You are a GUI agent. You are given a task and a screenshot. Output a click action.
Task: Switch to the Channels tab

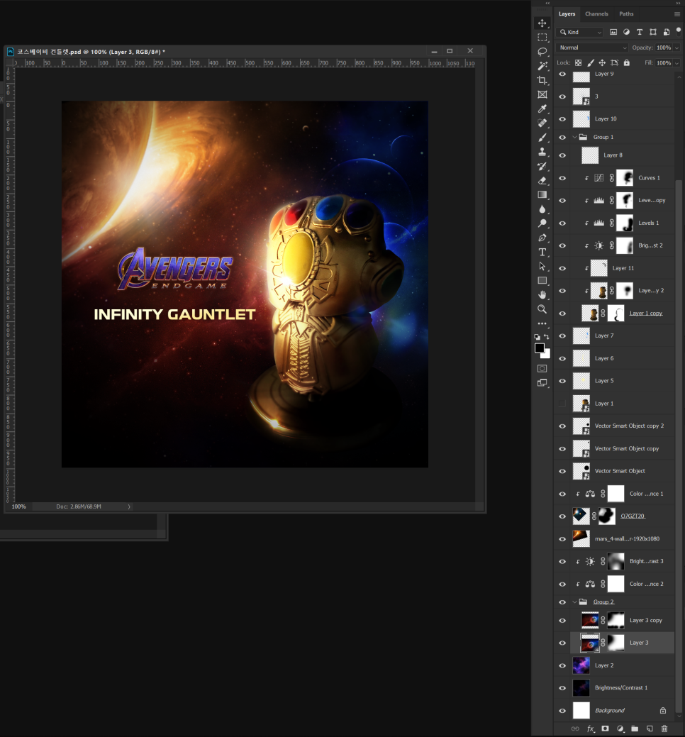[596, 14]
